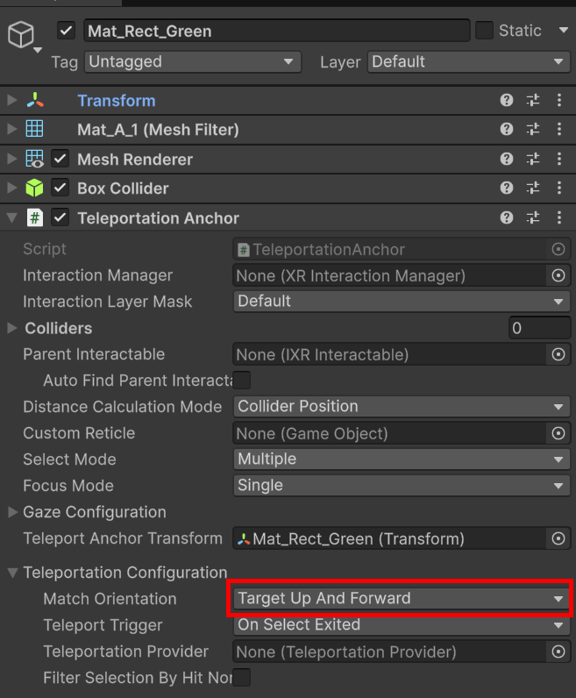This screenshot has width=576, height=698.
Task: Pick a Custom Reticle game object
Action: coord(558,433)
